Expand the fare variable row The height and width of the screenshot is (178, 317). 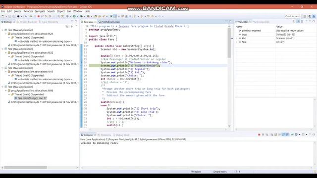pos(237,42)
